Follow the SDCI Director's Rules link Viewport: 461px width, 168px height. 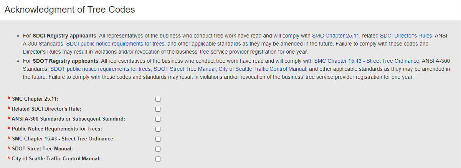coord(406,36)
